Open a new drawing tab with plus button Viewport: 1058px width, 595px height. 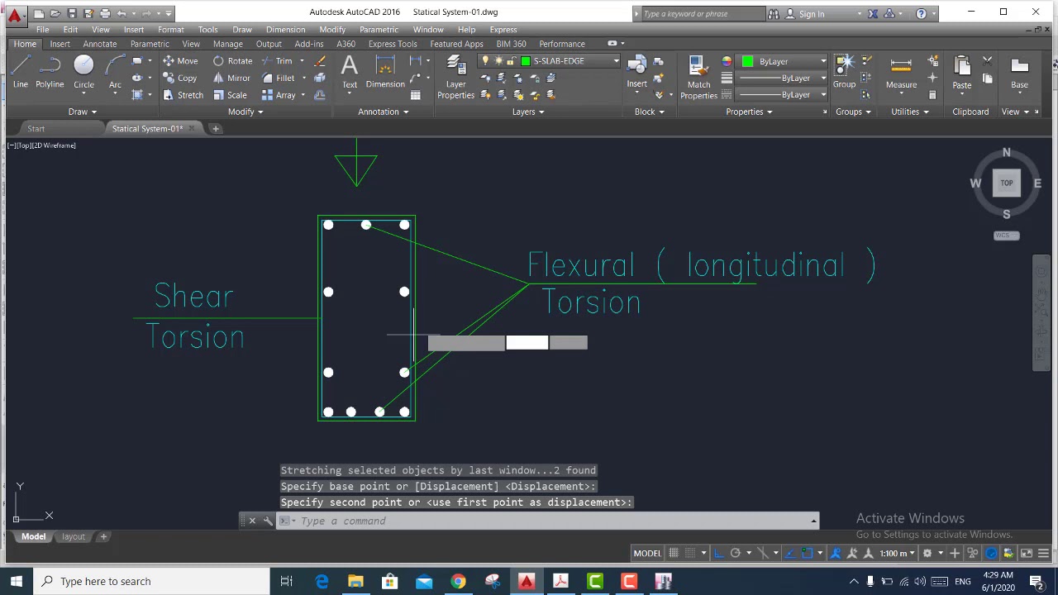216,129
